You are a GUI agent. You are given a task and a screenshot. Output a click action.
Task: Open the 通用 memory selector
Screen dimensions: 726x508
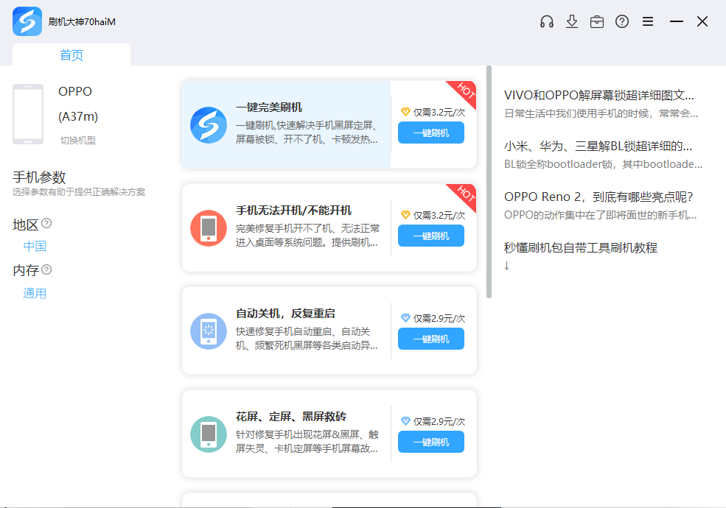[x=35, y=293]
